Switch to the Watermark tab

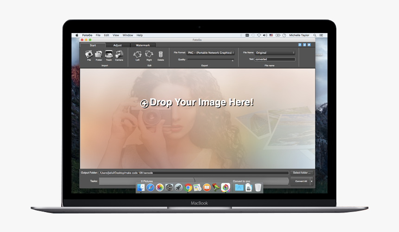[x=143, y=45]
